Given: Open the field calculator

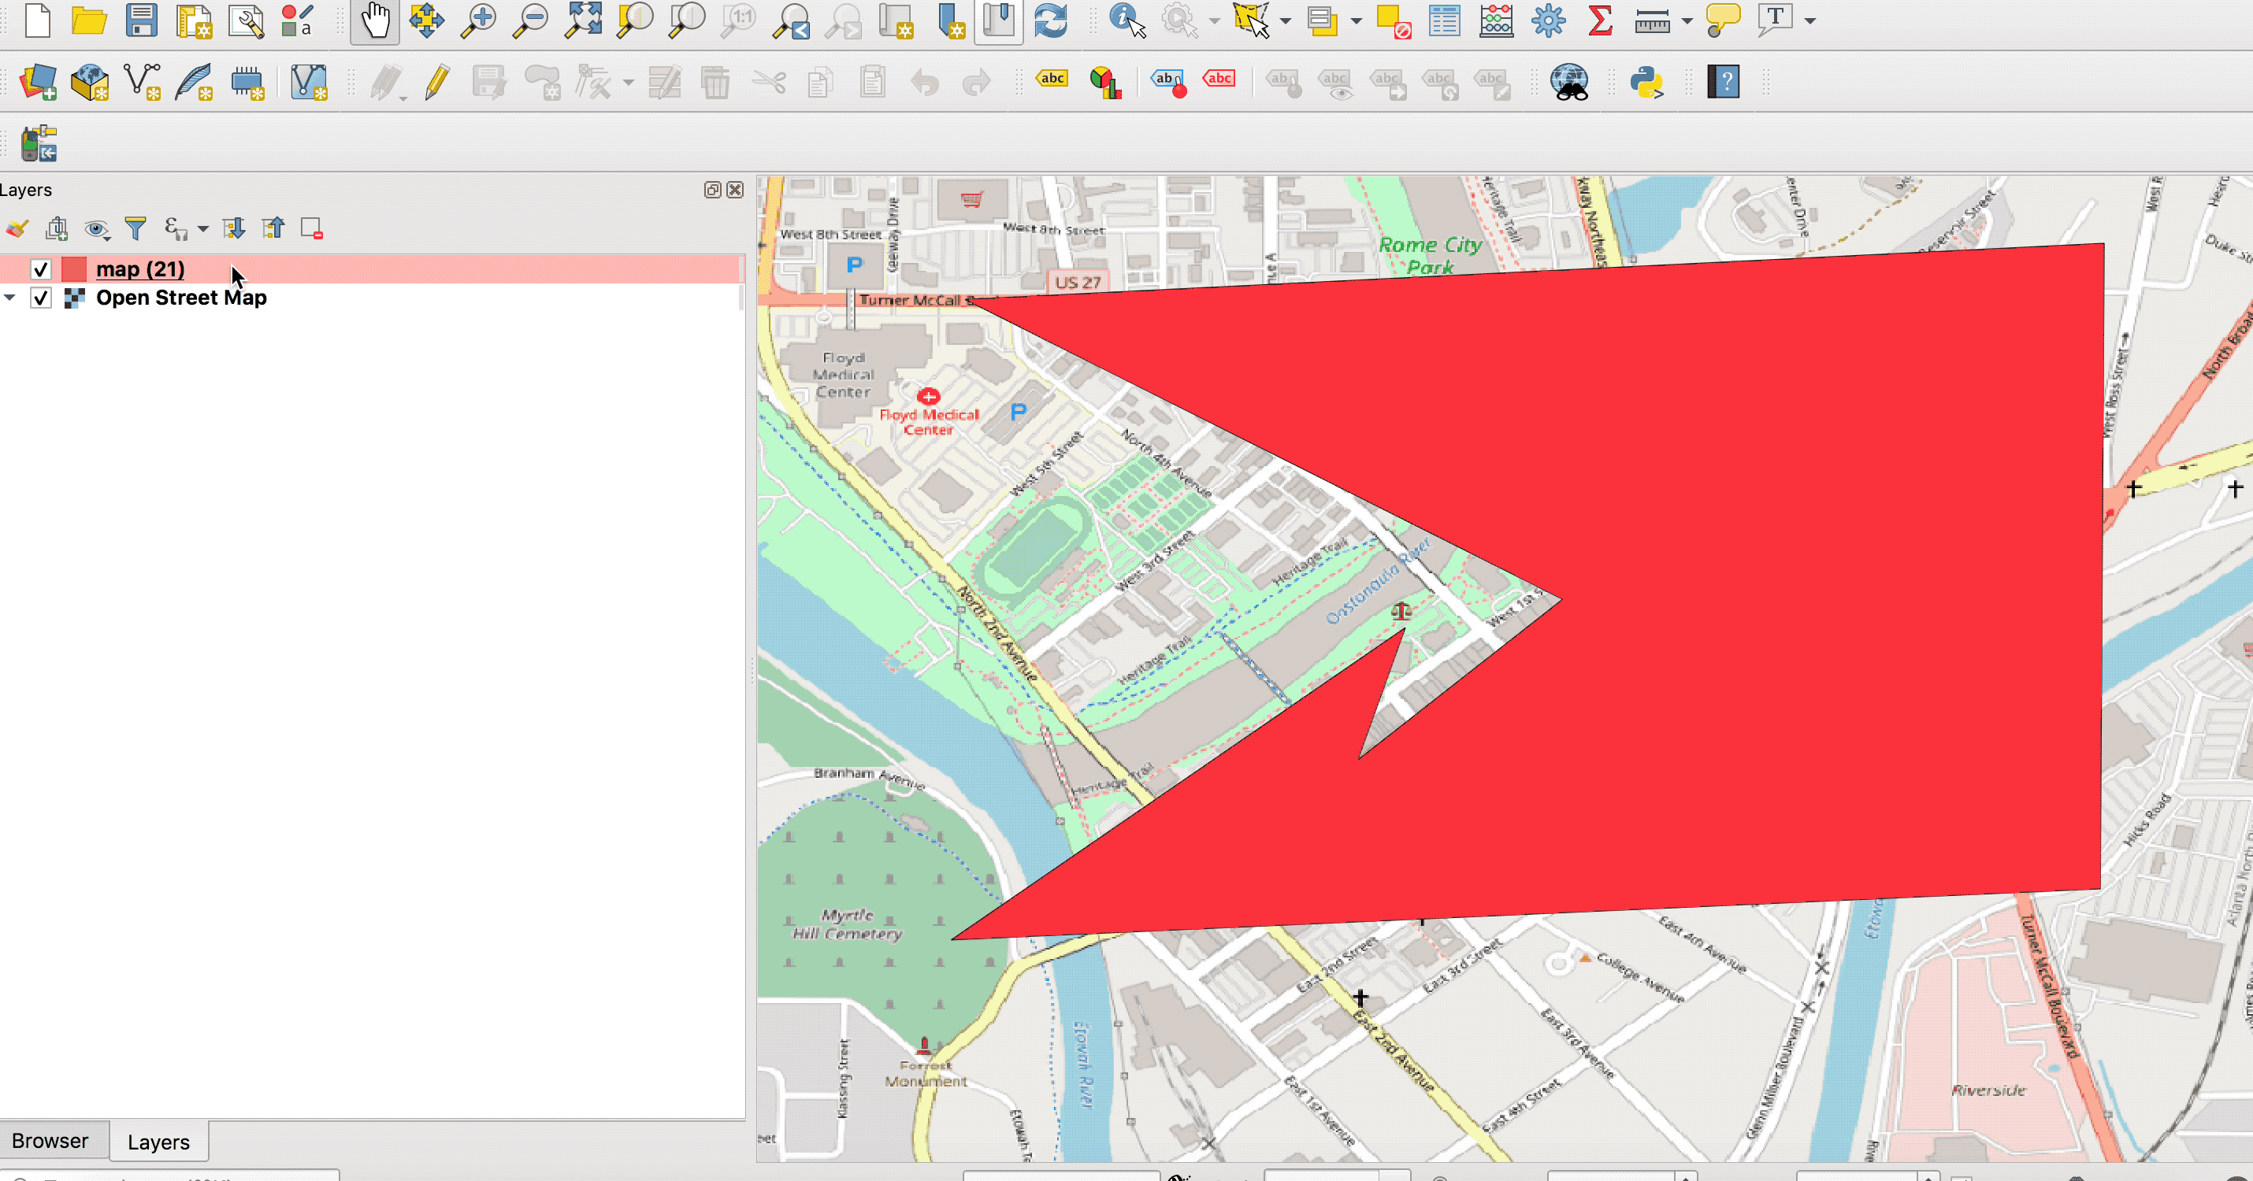Looking at the screenshot, I should tap(1496, 20).
